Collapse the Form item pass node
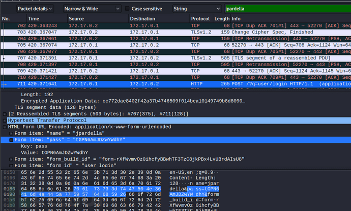351x211 pixels. pos(11,140)
